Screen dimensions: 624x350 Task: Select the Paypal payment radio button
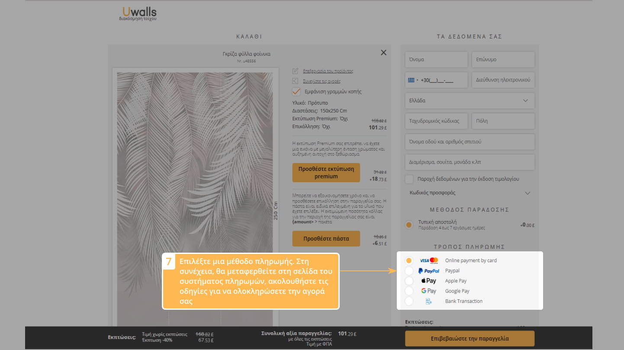(409, 271)
